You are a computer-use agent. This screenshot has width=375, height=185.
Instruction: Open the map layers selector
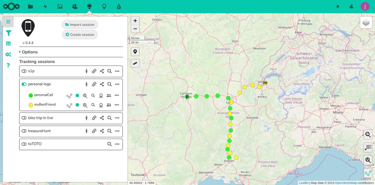click(x=366, y=22)
